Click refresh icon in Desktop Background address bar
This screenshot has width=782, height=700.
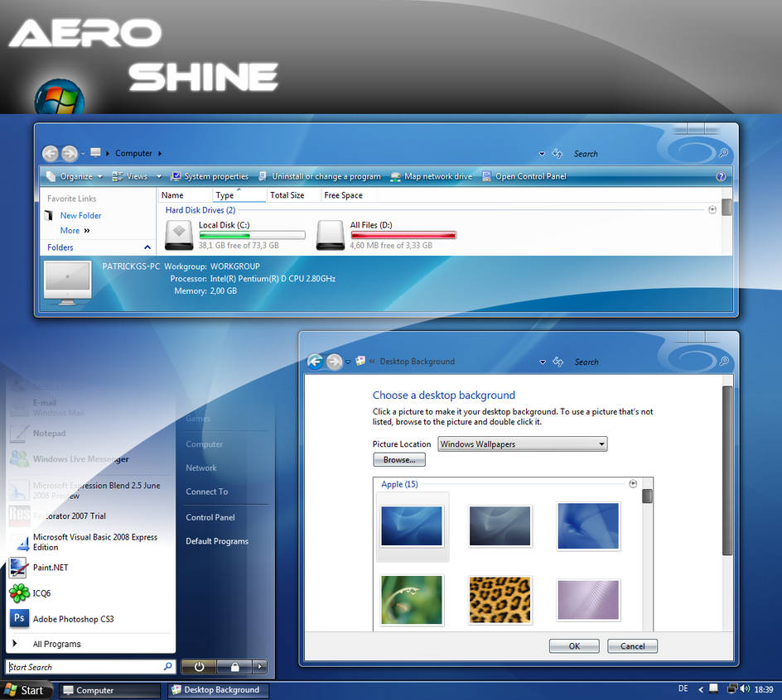(x=558, y=362)
